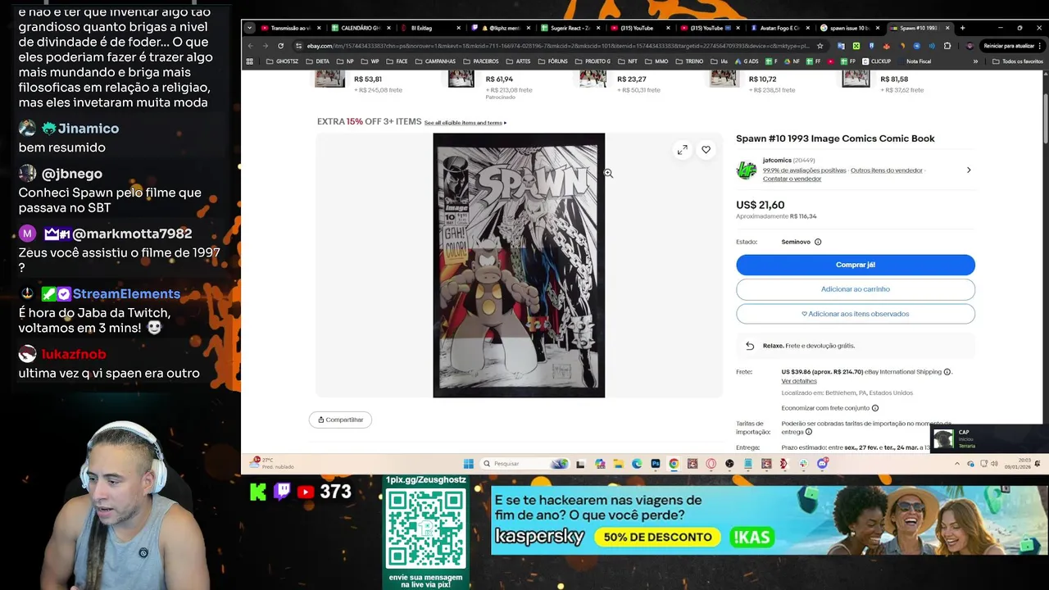The width and height of the screenshot is (1049, 590).
Task: Open Slack from the taskbar
Action: tap(803, 464)
